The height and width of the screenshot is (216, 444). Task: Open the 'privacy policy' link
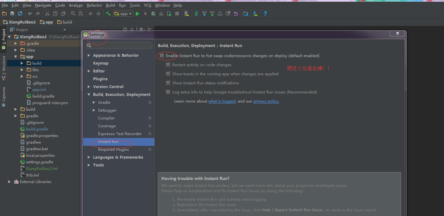coord(266,101)
